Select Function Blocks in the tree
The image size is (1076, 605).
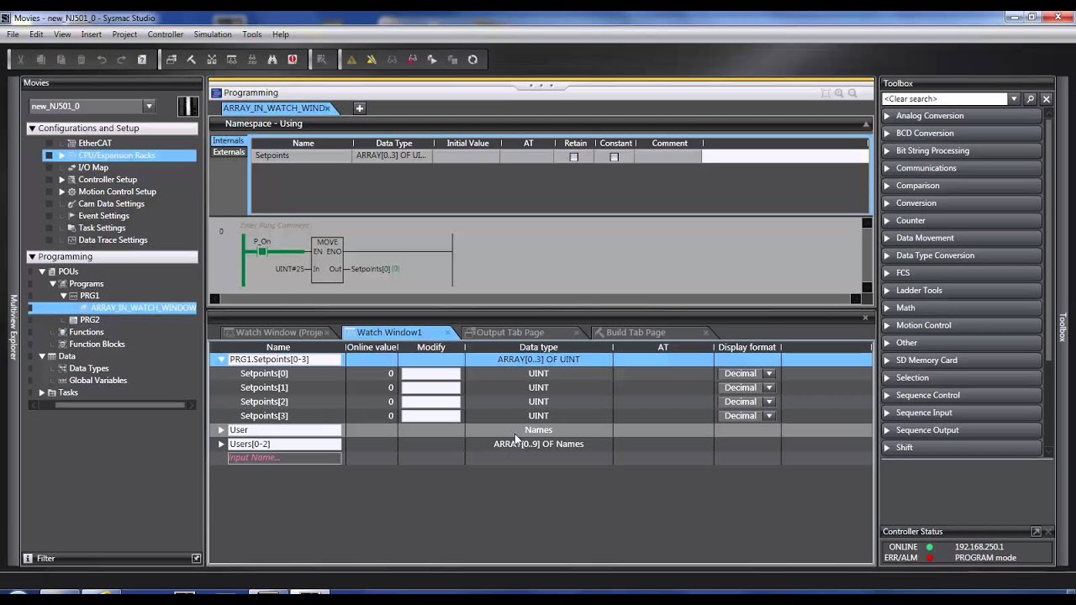click(x=97, y=345)
